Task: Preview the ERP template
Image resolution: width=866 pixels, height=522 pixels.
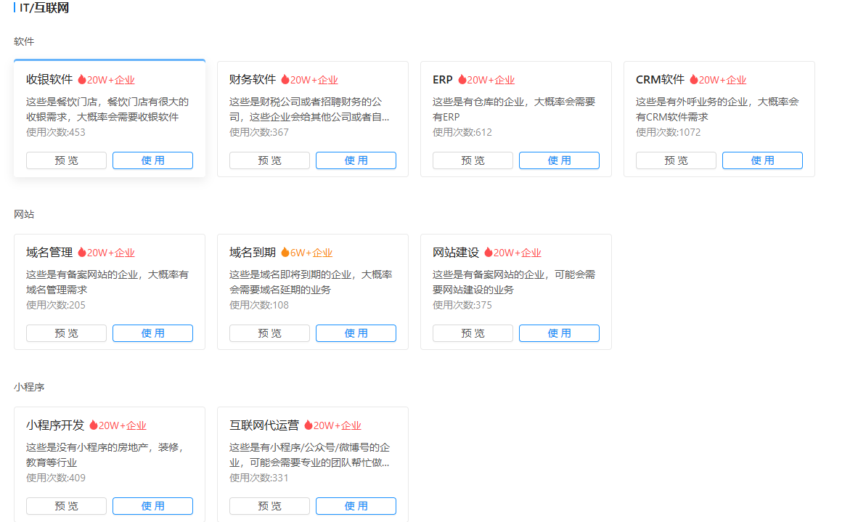Action: click(x=473, y=160)
